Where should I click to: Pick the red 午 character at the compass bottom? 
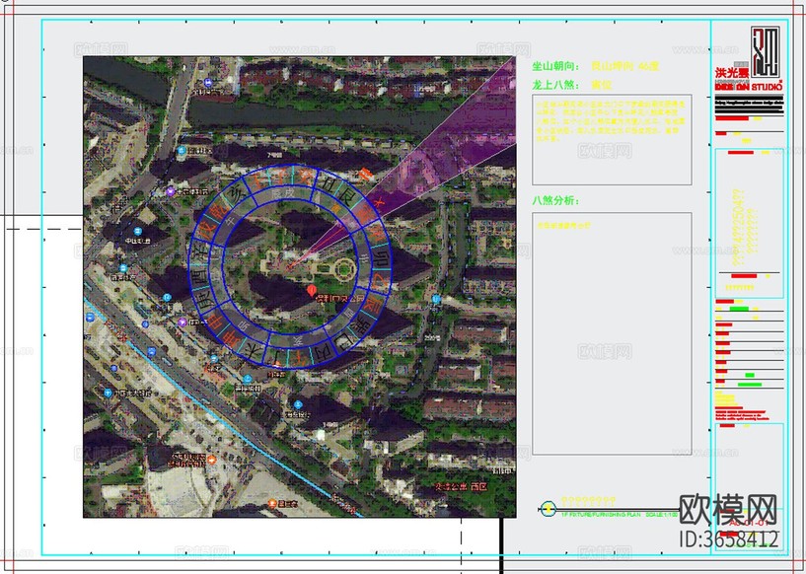pyautogui.click(x=298, y=357)
